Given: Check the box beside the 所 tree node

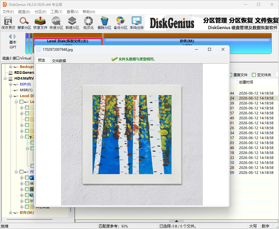Looking at the screenshot, I should coord(21,172).
